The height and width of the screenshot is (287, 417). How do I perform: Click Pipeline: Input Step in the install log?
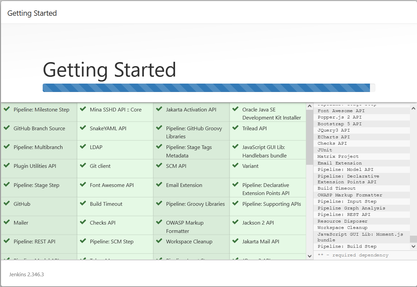(x=347, y=201)
